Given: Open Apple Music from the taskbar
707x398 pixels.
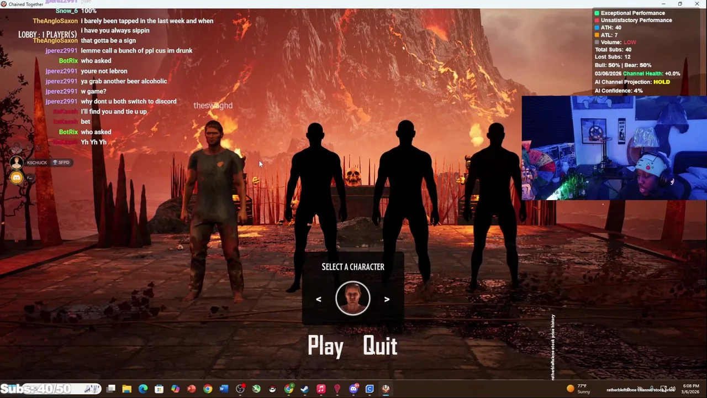Looking at the screenshot, I should click(x=321, y=389).
